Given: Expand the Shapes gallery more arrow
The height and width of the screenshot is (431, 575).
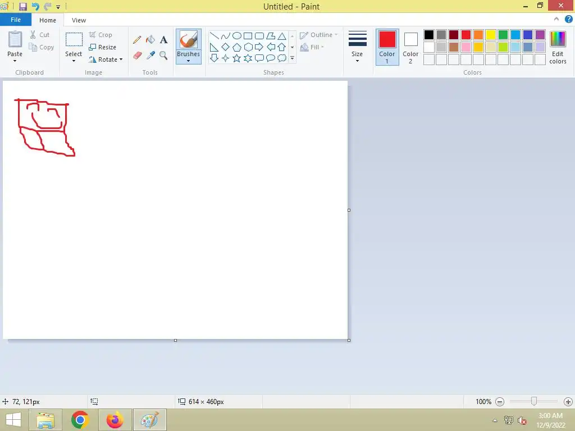Looking at the screenshot, I should [292, 58].
